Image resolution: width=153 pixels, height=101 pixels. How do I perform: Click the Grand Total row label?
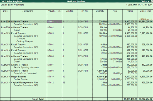coord(38,99)
